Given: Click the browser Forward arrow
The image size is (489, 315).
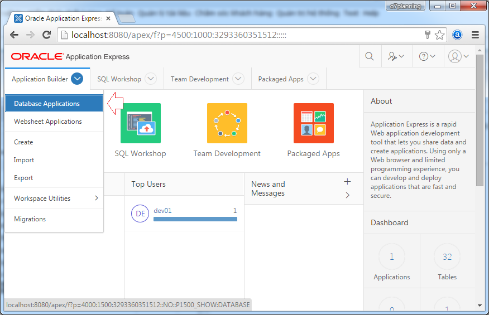Looking at the screenshot, I should [x=30, y=35].
